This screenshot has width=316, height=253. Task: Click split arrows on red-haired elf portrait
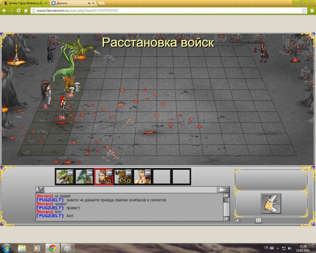click(109, 172)
